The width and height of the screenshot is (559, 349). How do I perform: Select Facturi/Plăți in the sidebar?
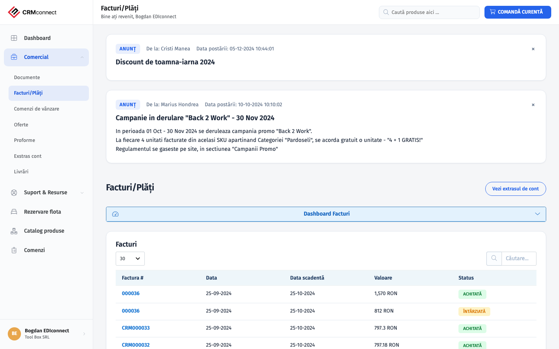(49, 93)
